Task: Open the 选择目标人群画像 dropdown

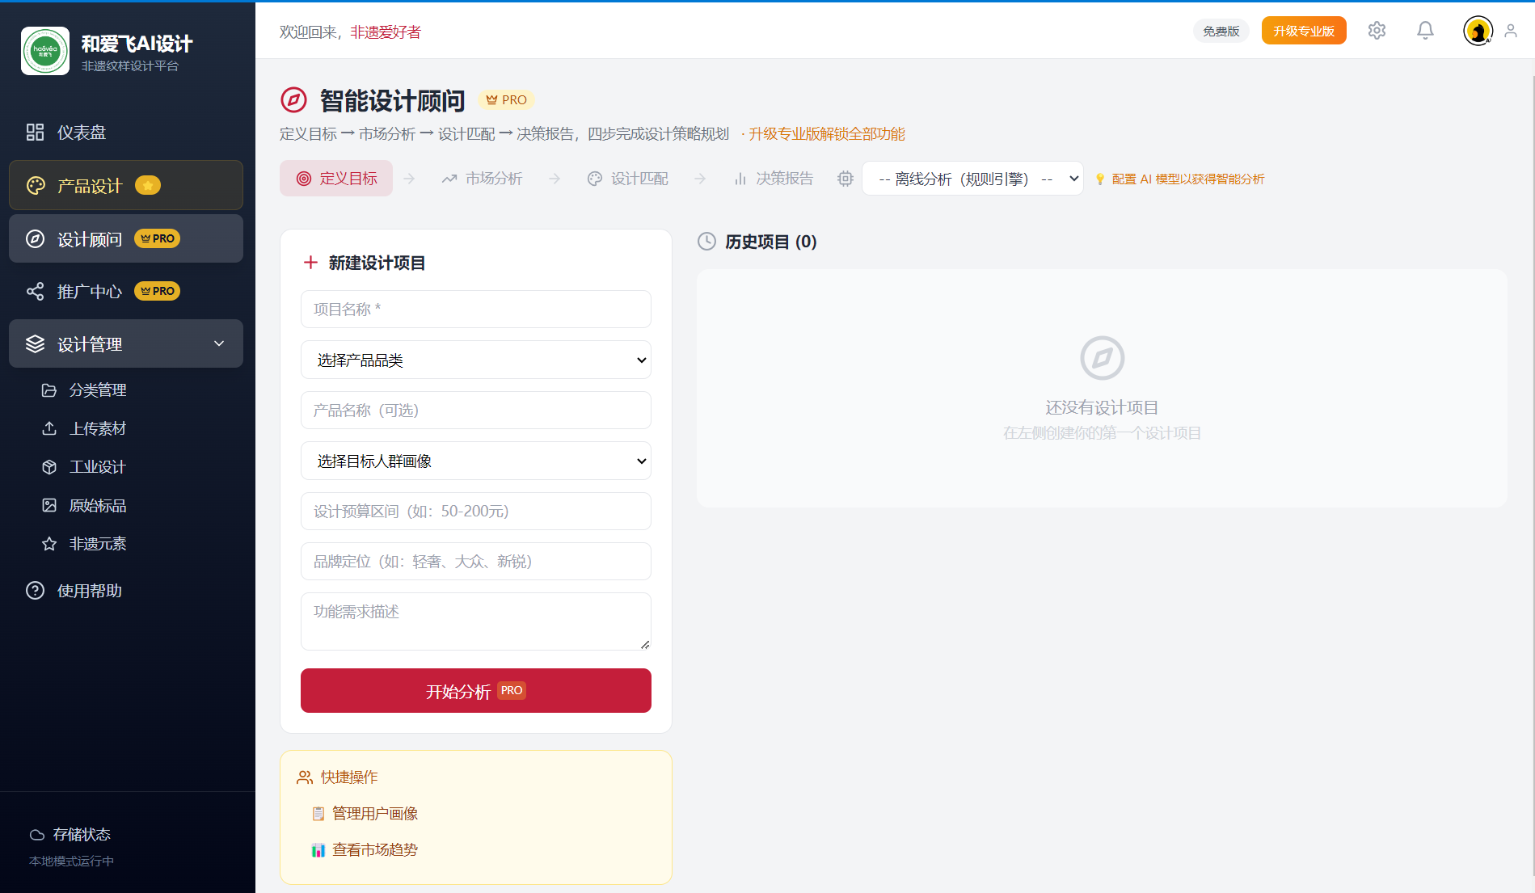Action: point(476,461)
